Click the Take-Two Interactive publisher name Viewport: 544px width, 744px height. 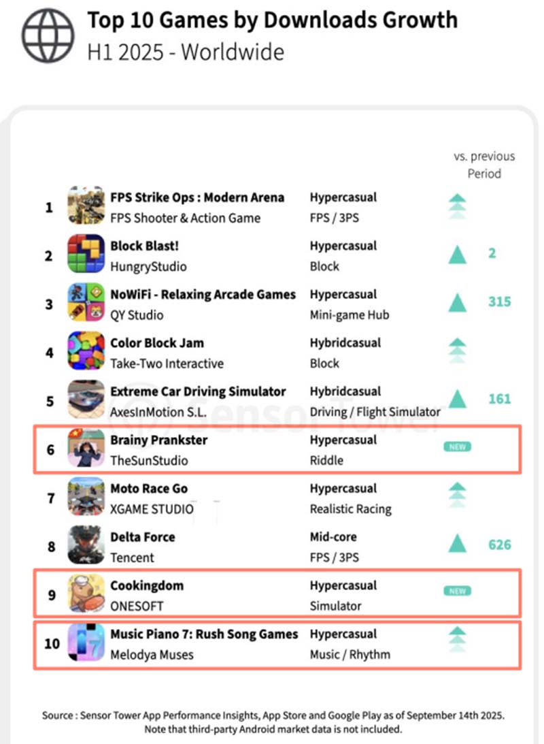tap(167, 363)
